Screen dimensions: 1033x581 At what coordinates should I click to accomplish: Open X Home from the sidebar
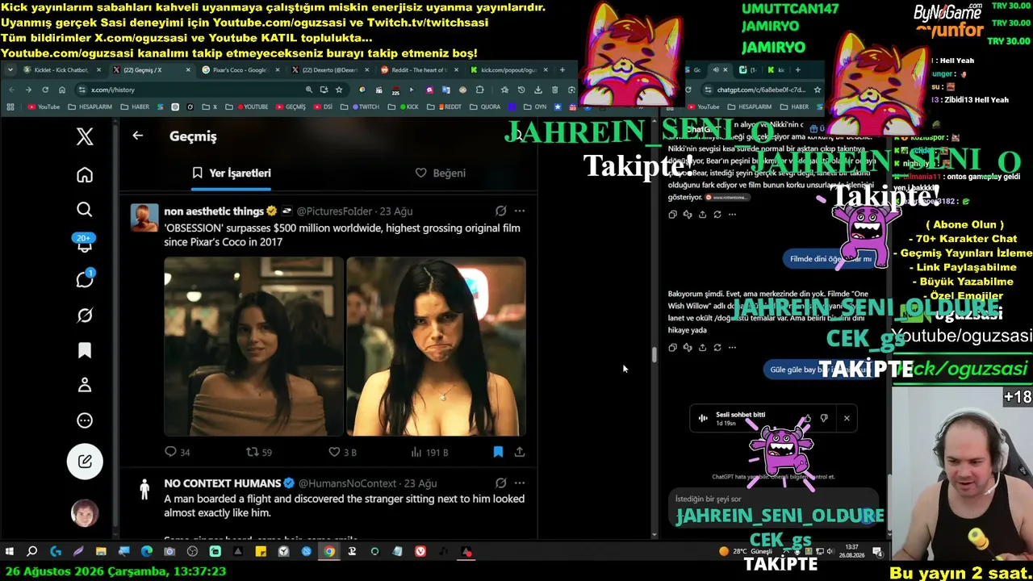point(85,175)
